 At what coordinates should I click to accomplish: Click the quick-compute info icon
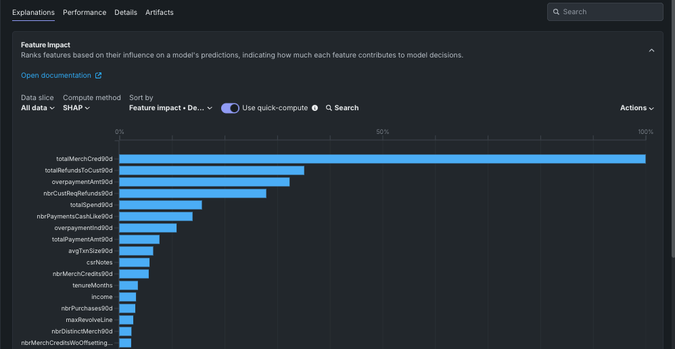315,108
